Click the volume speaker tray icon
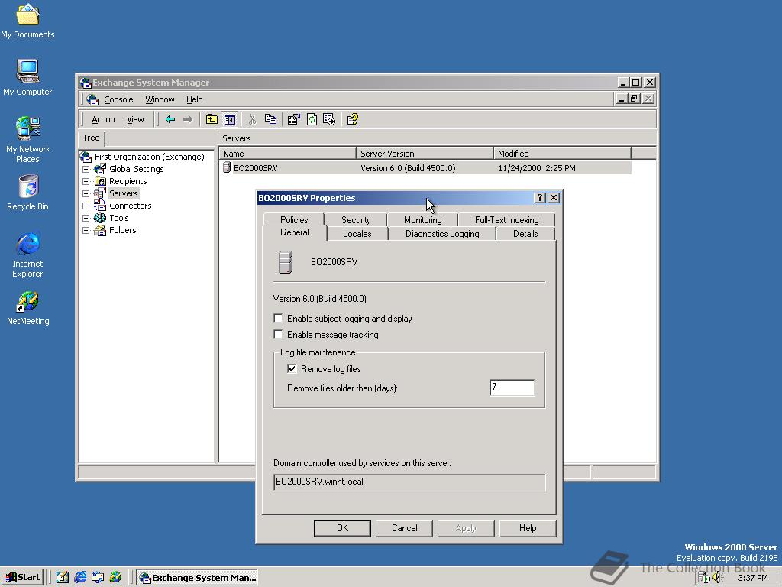The width and height of the screenshot is (782, 587). [x=717, y=578]
